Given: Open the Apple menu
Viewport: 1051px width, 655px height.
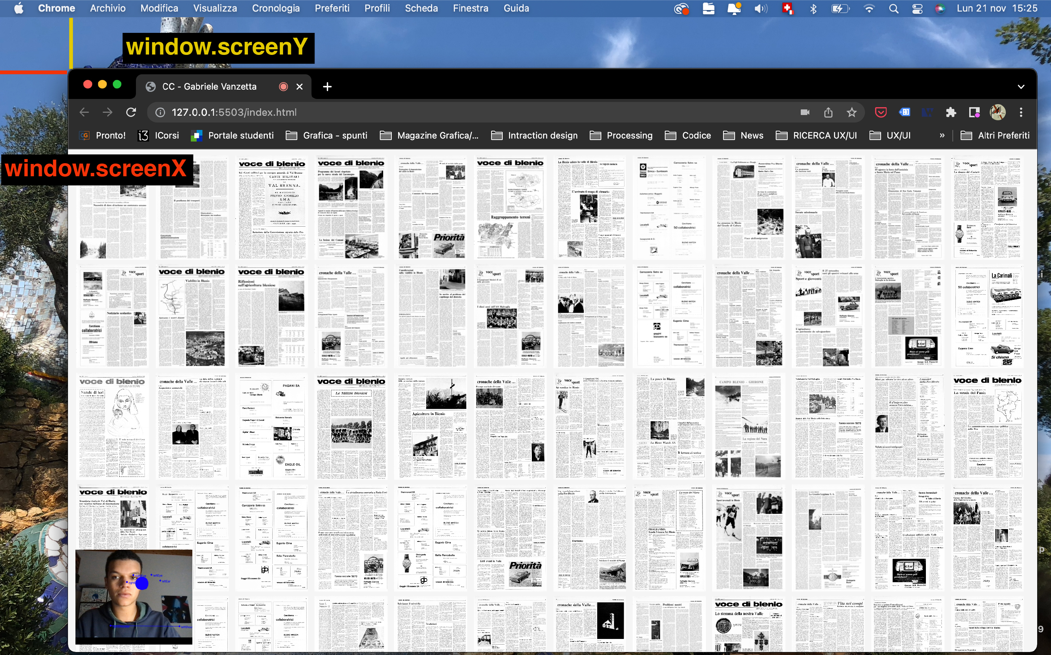Looking at the screenshot, I should click(x=19, y=8).
